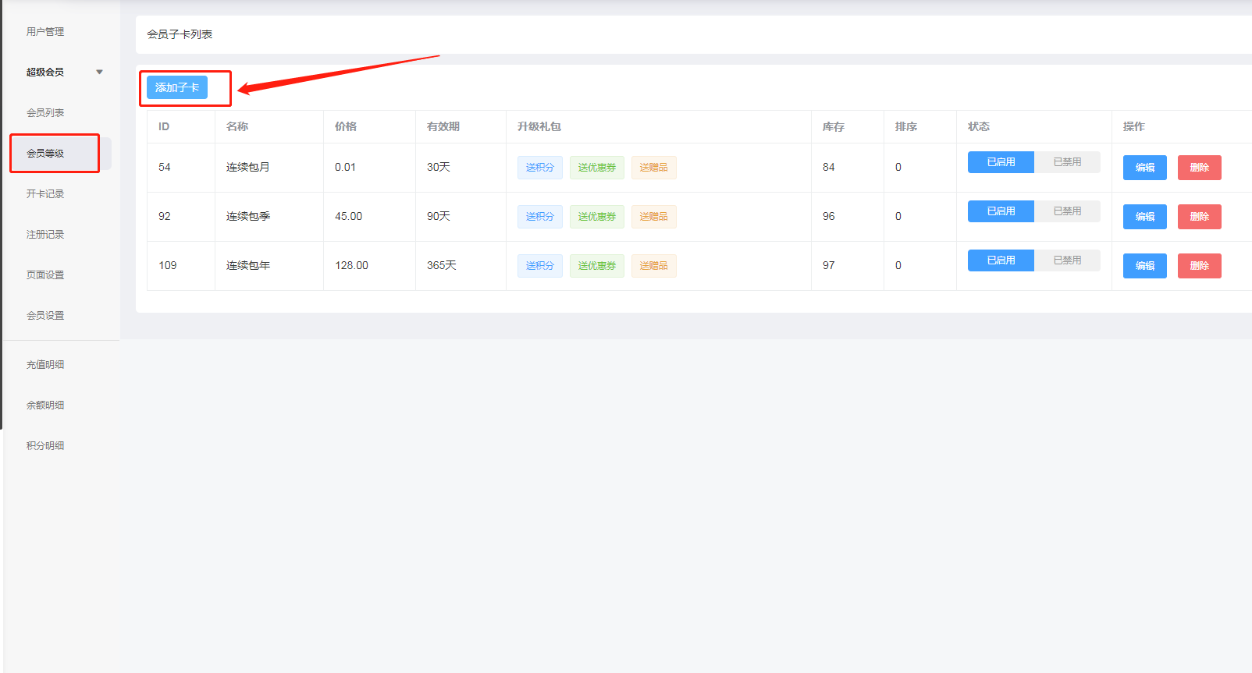
Task: Set 连续包月 status to 已启用
Action: click(1001, 162)
